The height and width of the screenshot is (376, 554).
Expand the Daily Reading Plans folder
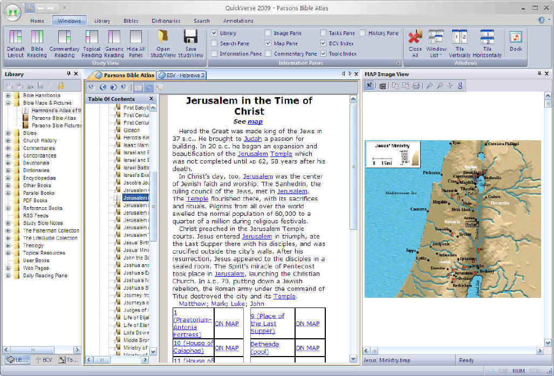coord(8,276)
